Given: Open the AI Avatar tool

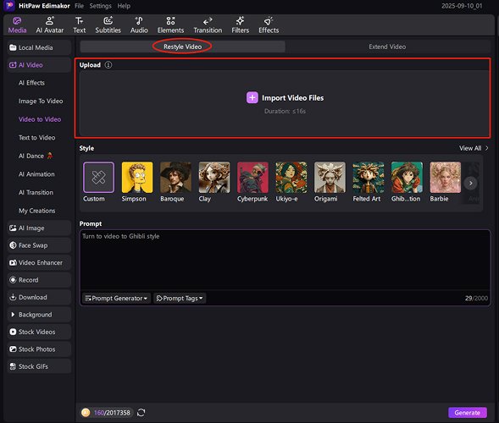Looking at the screenshot, I should [x=50, y=25].
